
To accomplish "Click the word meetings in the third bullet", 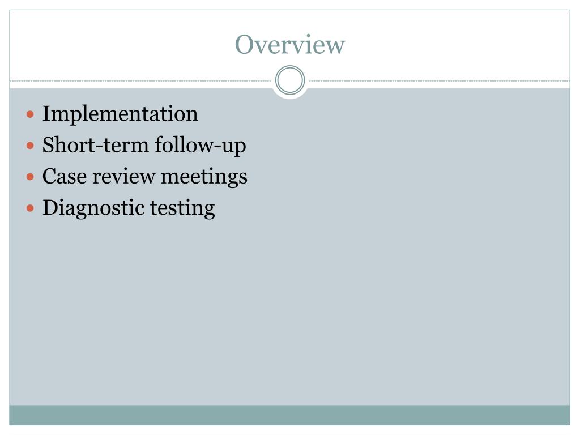I will (x=204, y=177).
